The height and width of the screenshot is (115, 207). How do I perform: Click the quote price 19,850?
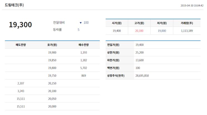coord(52,60)
